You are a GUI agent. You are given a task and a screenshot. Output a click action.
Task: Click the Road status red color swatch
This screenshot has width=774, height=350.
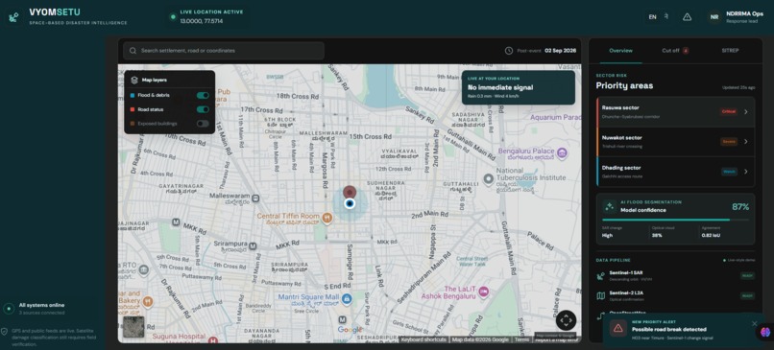pyautogui.click(x=133, y=109)
